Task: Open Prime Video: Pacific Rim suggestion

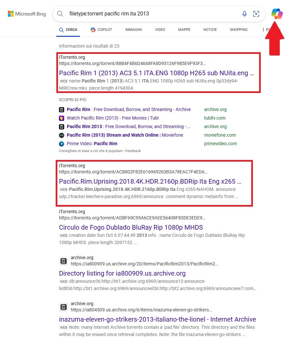Action: [92, 144]
